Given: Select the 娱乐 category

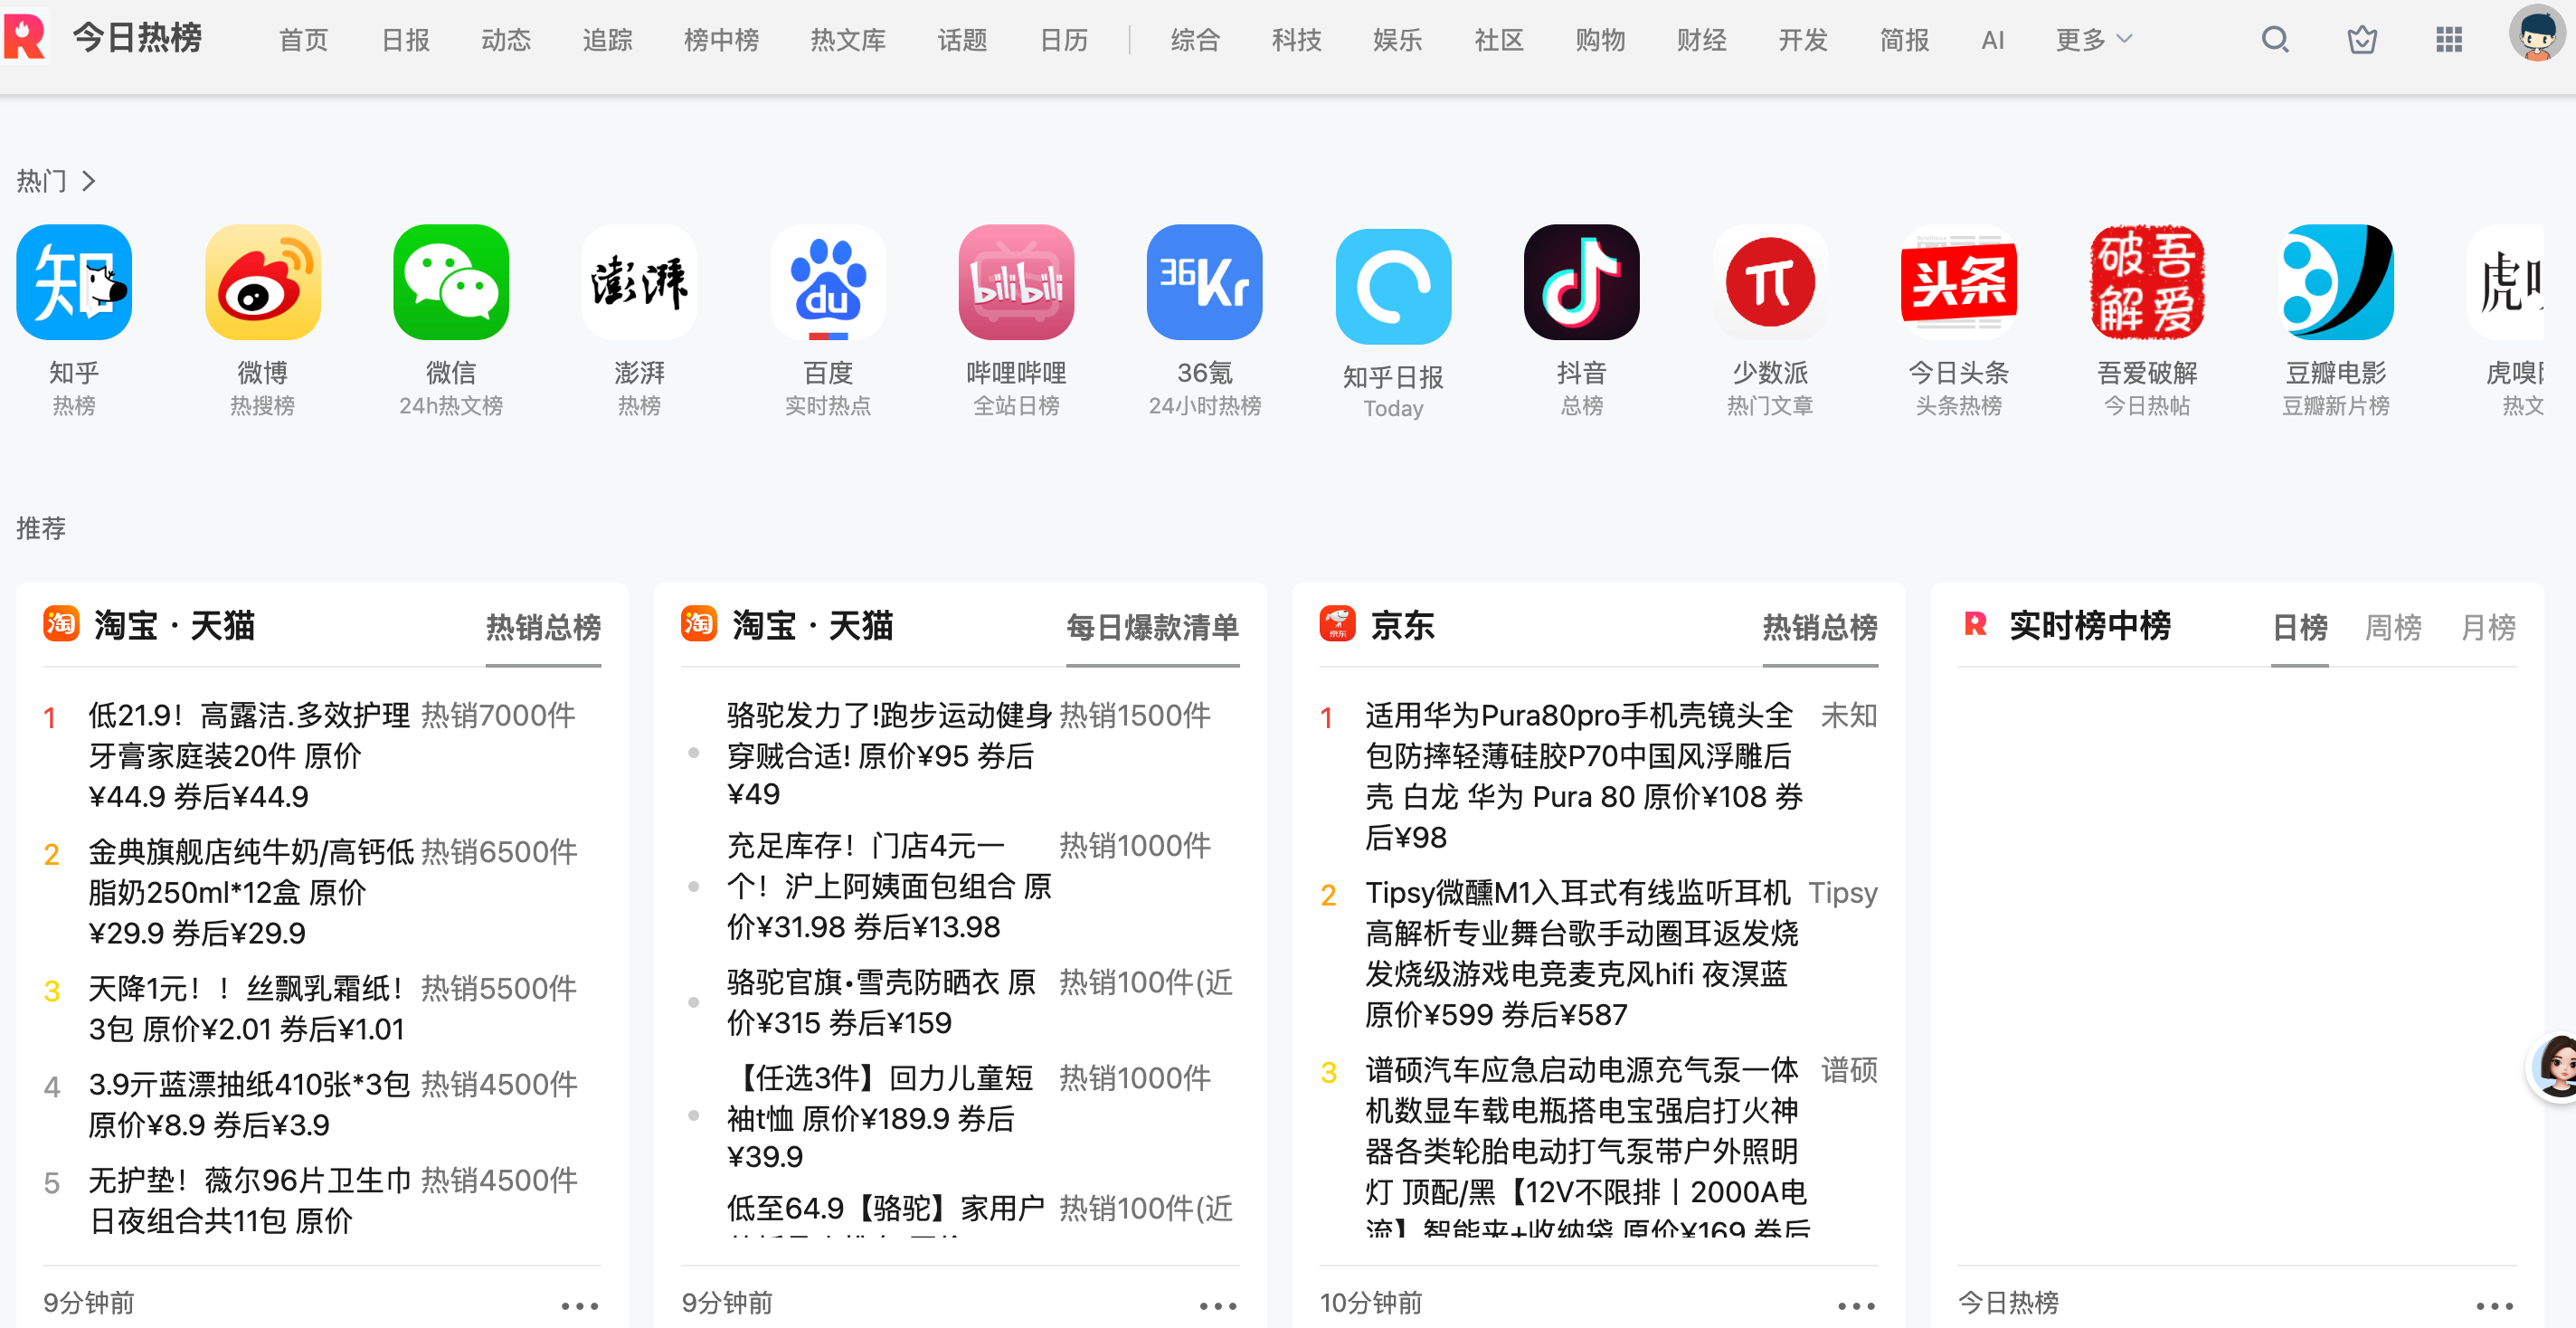Looking at the screenshot, I should 1397,39.
